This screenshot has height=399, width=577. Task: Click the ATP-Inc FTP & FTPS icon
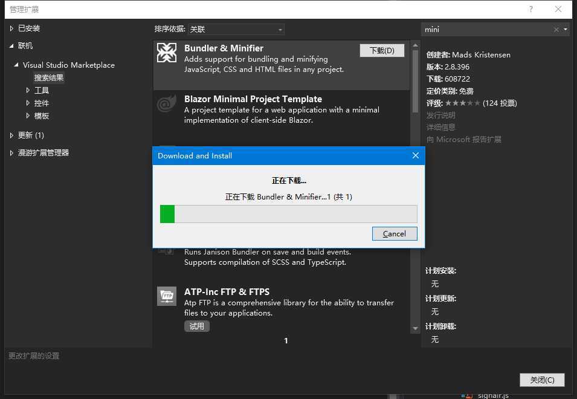[x=167, y=296]
